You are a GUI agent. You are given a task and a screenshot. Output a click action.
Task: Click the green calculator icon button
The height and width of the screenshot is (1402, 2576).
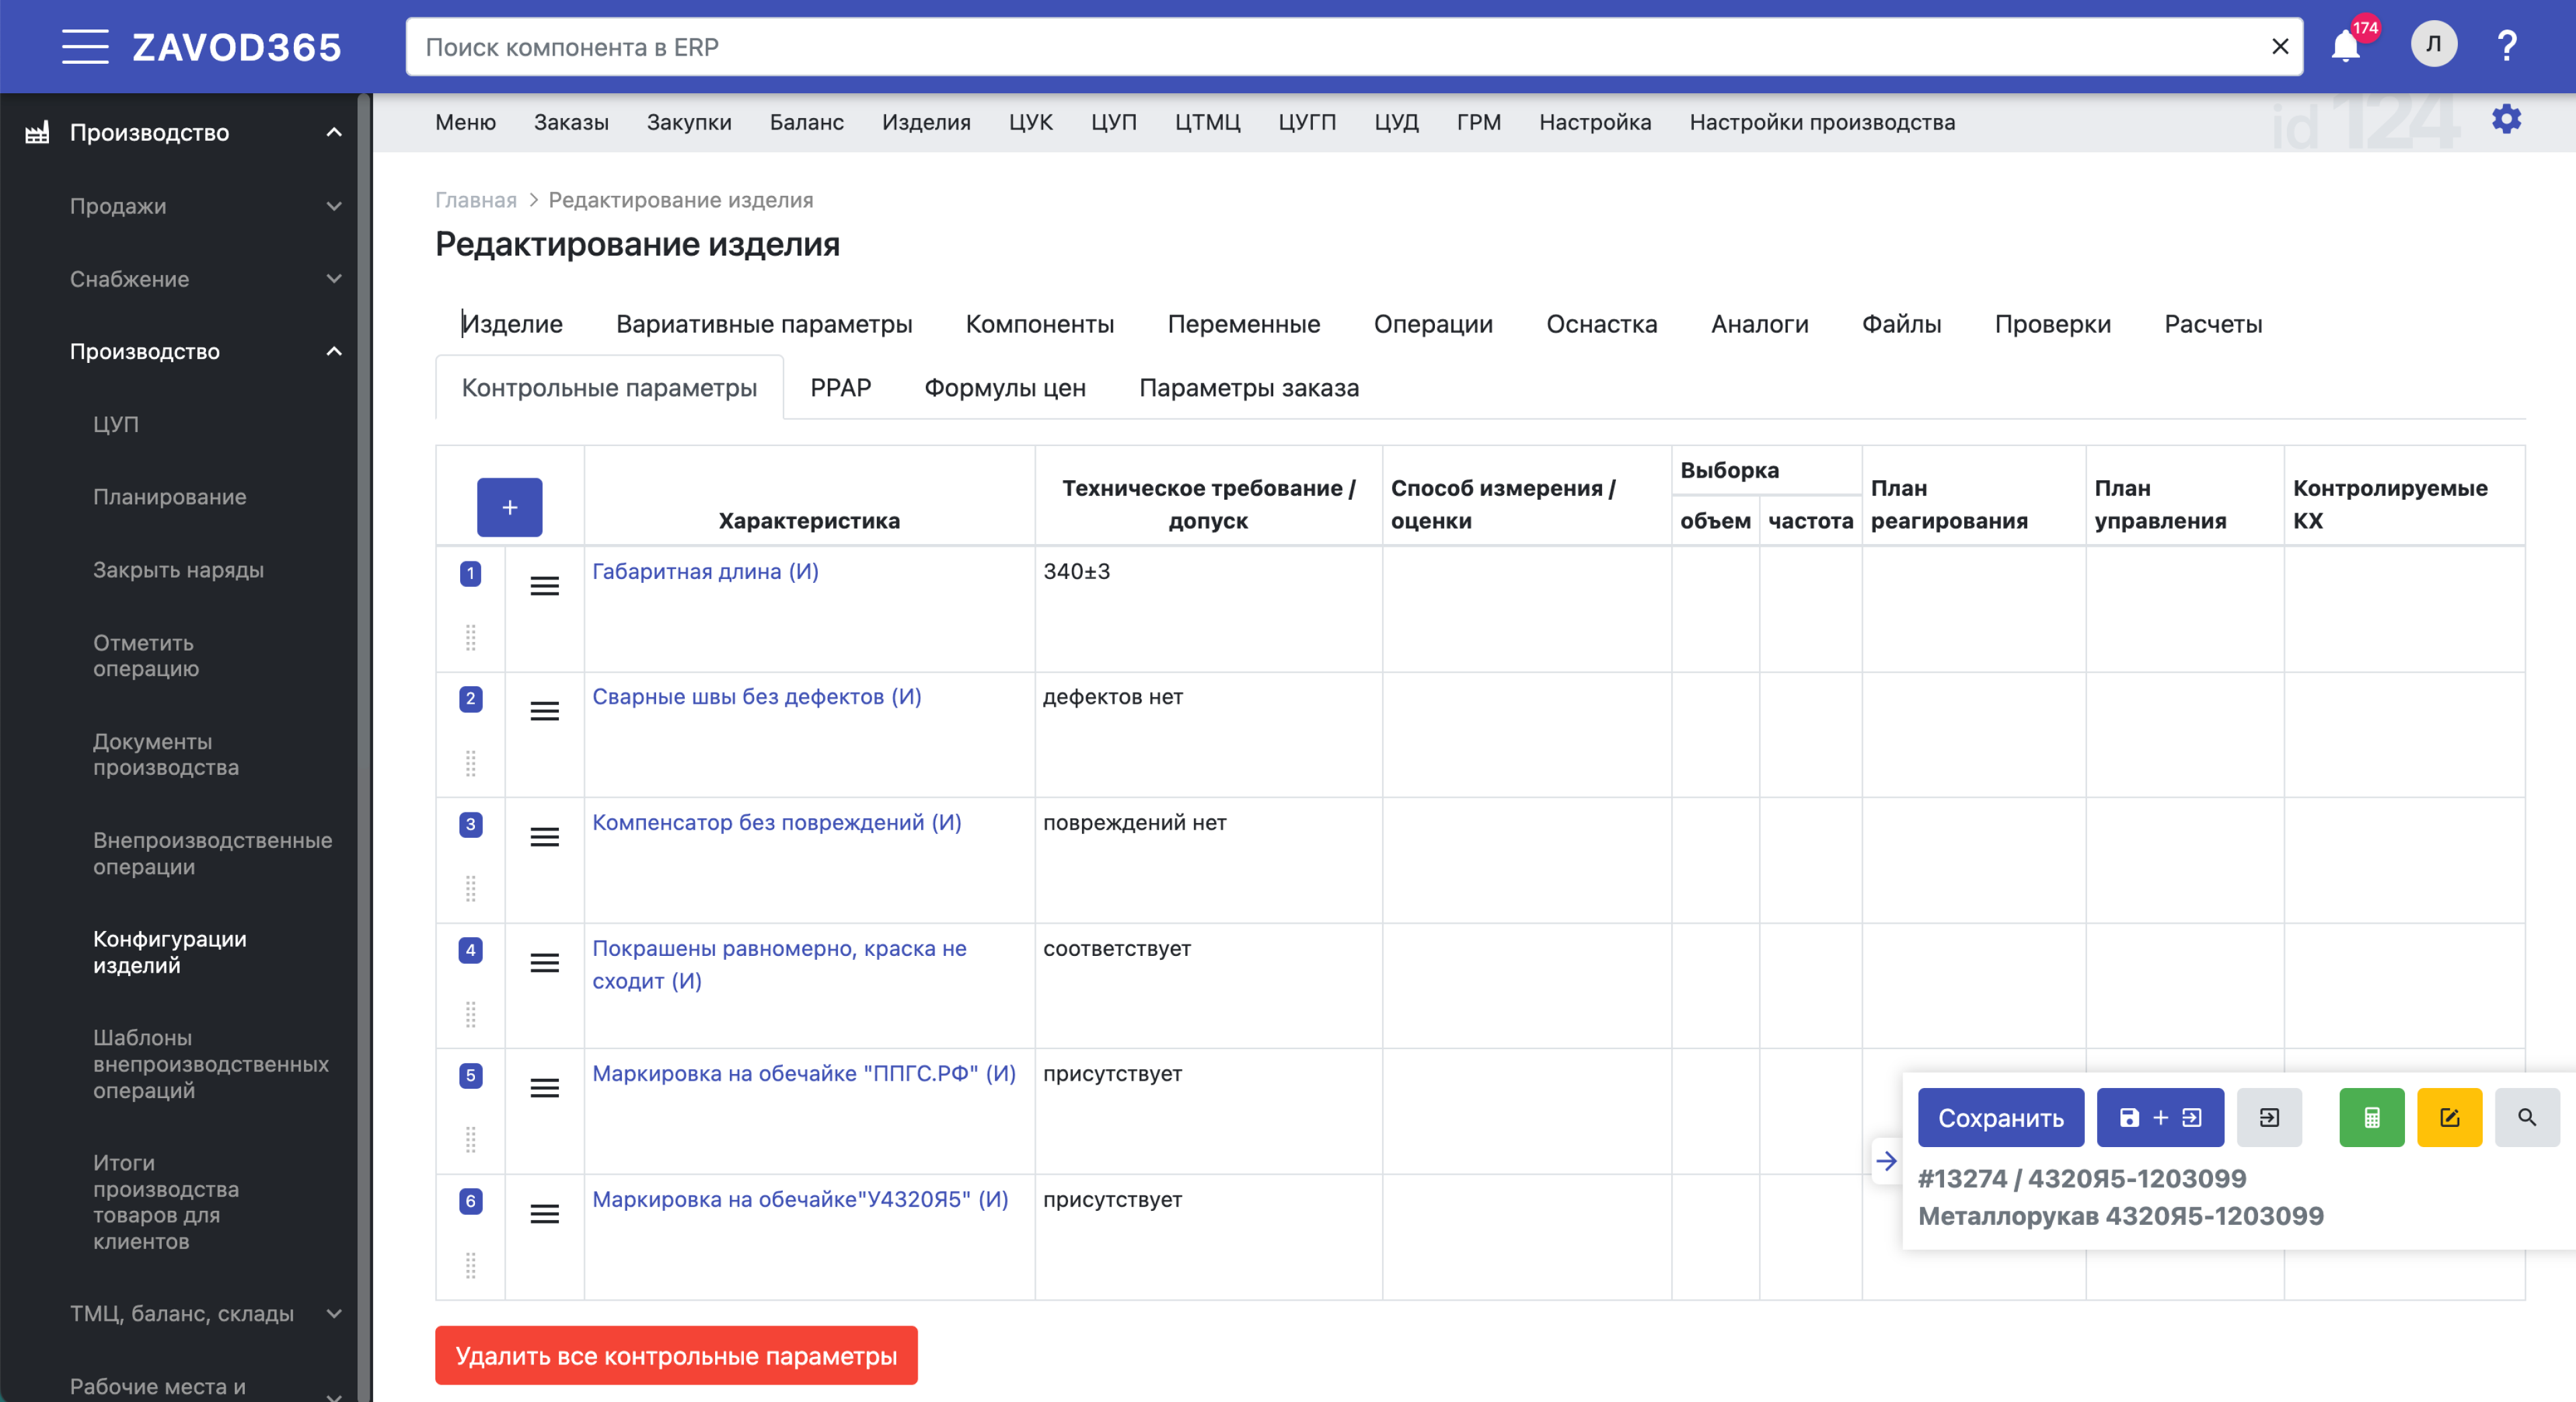tap(2371, 1117)
